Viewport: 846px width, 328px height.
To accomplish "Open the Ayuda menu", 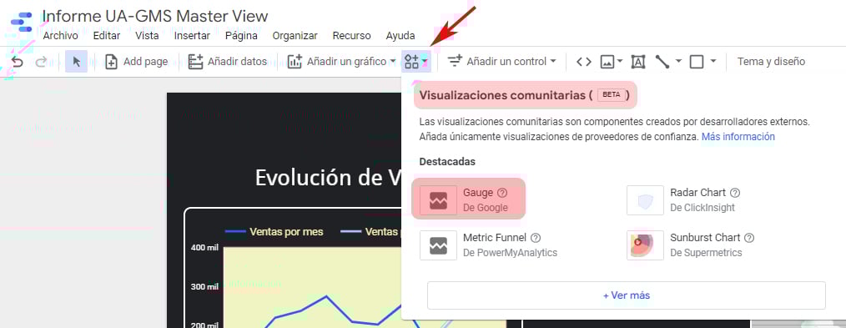I will (400, 36).
